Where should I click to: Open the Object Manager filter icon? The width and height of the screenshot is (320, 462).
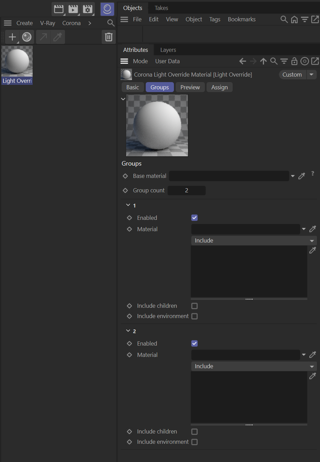coord(305,20)
